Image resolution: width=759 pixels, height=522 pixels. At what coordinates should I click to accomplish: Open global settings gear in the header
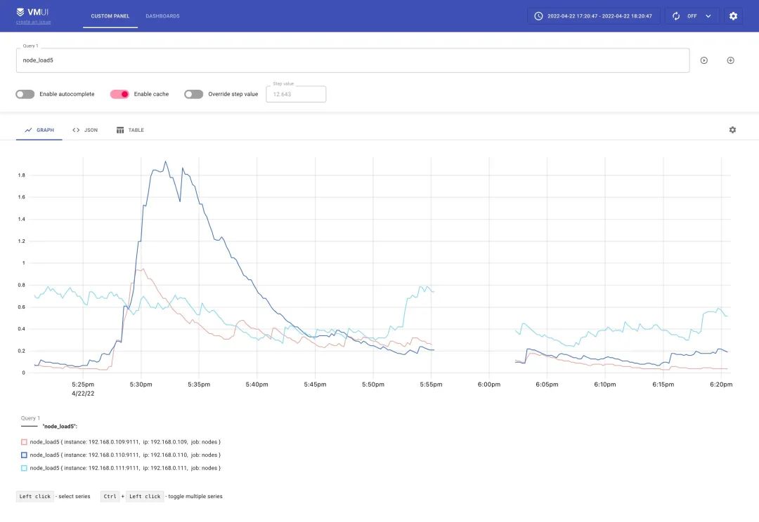click(x=733, y=16)
